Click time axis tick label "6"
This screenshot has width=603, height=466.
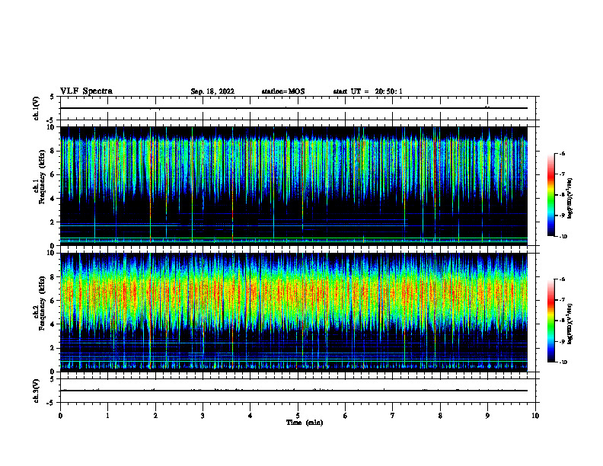pyautogui.click(x=345, y=416)
